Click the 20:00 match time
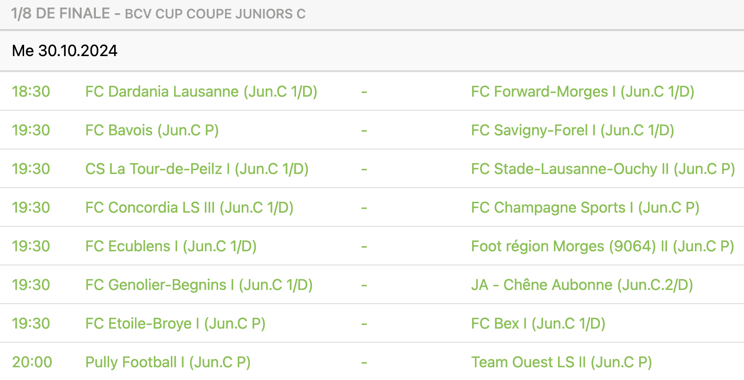This screenshot has height=380, width=744. click(x=32, y=362)
